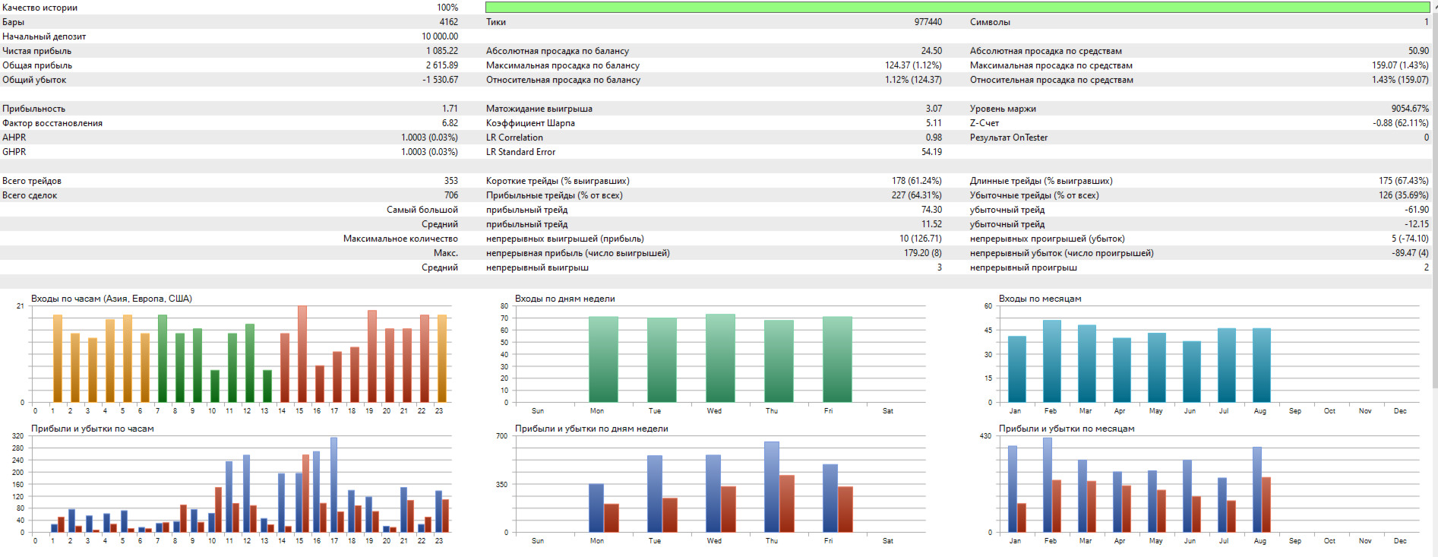Viewport: 1438px width, 557px height.
Task: Select the expected payoff value '3.07'
Action: click(934, 109)
